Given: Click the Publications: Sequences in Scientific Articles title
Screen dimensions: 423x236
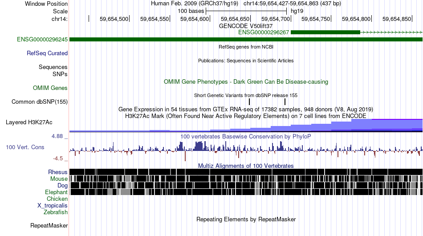Looking at the screenshot, I should coord(246,61).
